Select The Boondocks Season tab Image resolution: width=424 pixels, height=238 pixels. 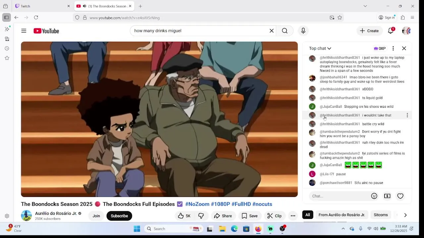tap(104, 6)
